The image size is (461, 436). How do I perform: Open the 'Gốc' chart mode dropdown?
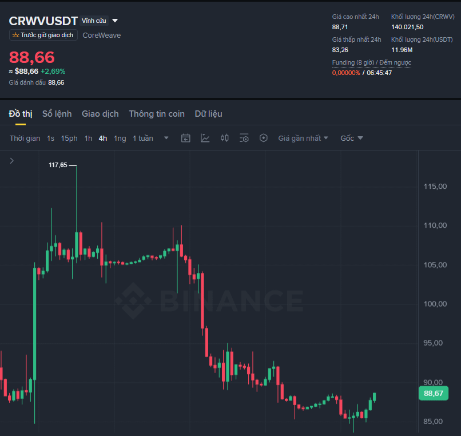(x=352, y=138)
